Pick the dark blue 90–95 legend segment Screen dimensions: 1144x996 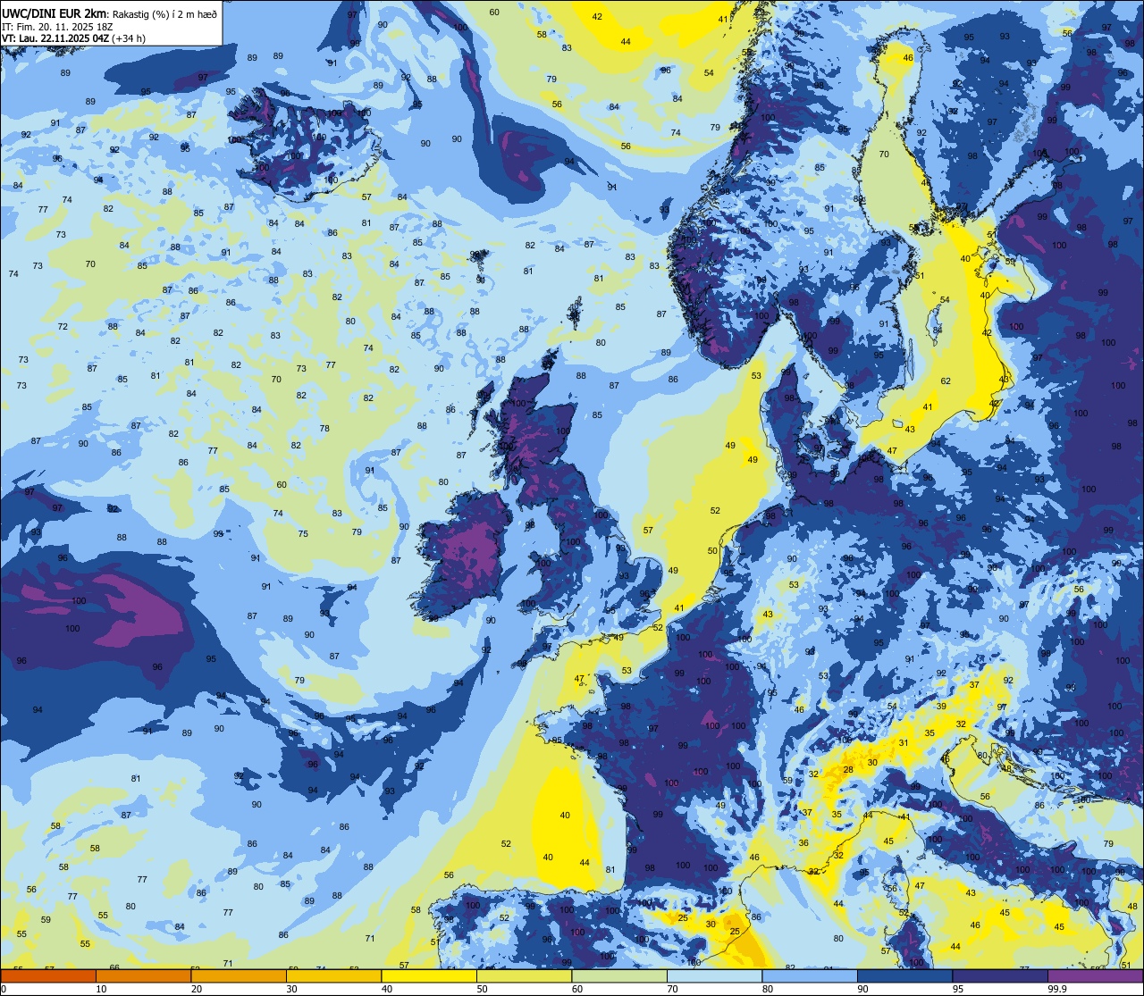[904, 975]
